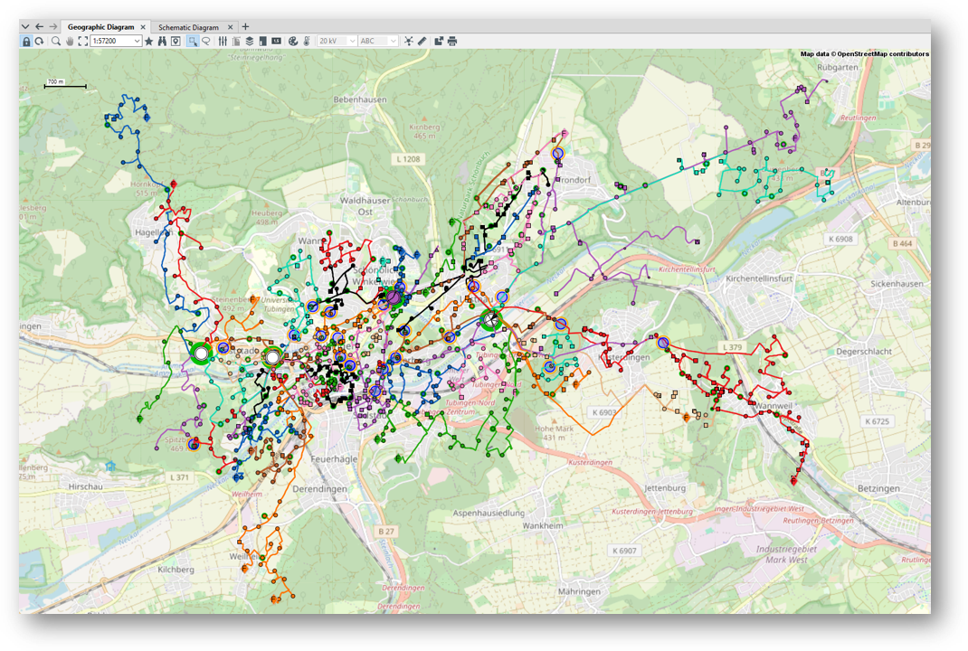Open the color palette icon
This screenshot has height=651, width=968.
[293, 42]
